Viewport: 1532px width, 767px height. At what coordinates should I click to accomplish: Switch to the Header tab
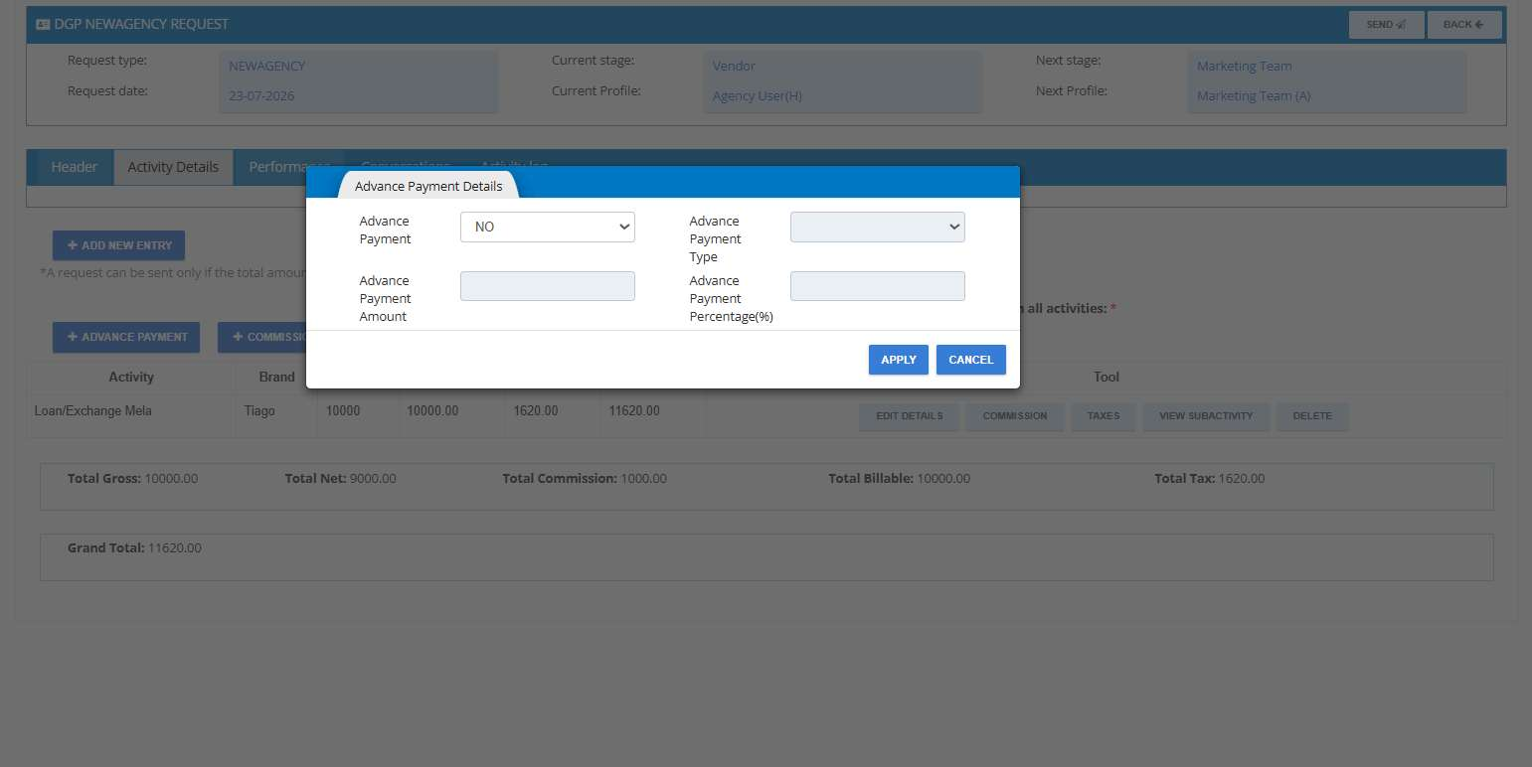coord(75,167)
